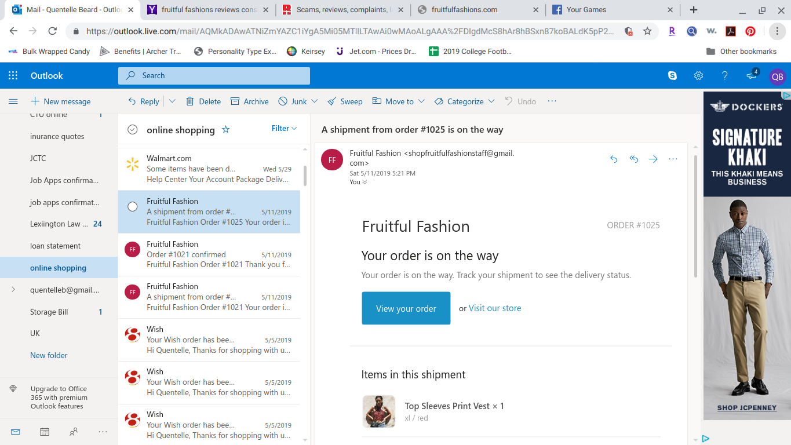Open the Outlook app launcher grid
The height and width of the screenshot is (445, 791).
pyautogui.click(x=13, y=75)
